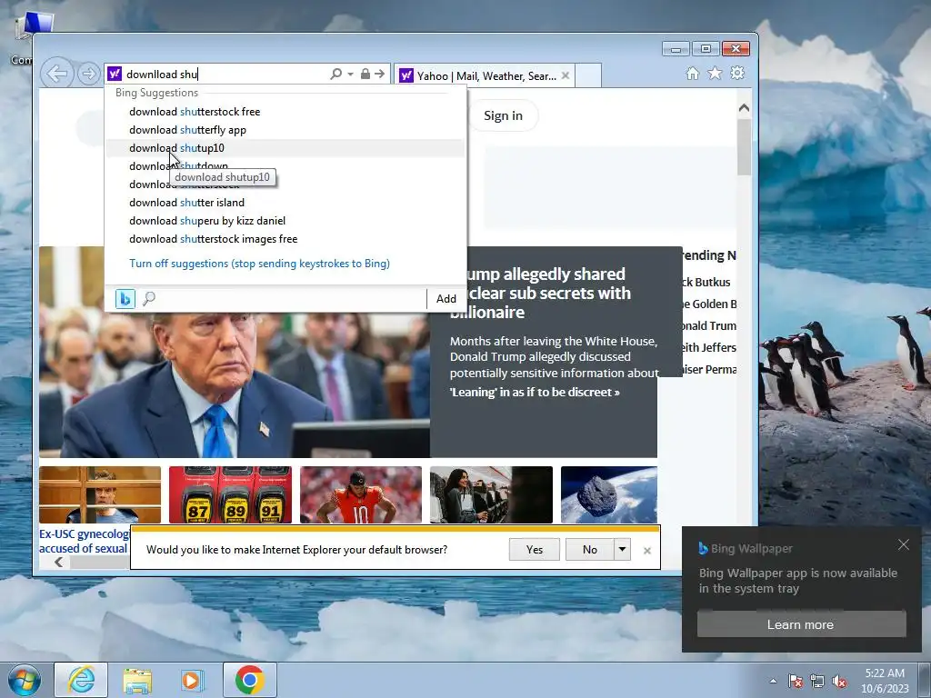Close the Bing Wallpaper notification
This screenshot has width=931, height=698.
point(903,545)
